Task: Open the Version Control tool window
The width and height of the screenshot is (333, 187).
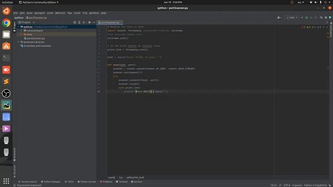Action: click(28, 182)
